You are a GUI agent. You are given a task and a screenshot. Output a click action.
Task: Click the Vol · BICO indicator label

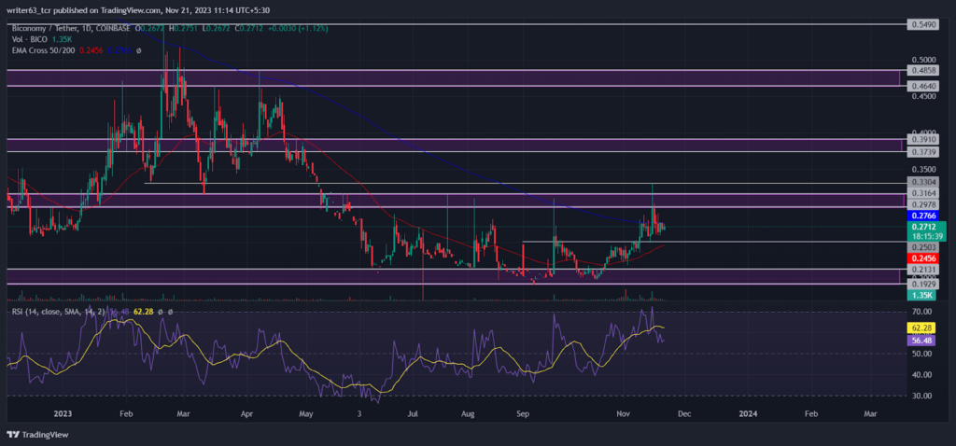tap(30, 39)
